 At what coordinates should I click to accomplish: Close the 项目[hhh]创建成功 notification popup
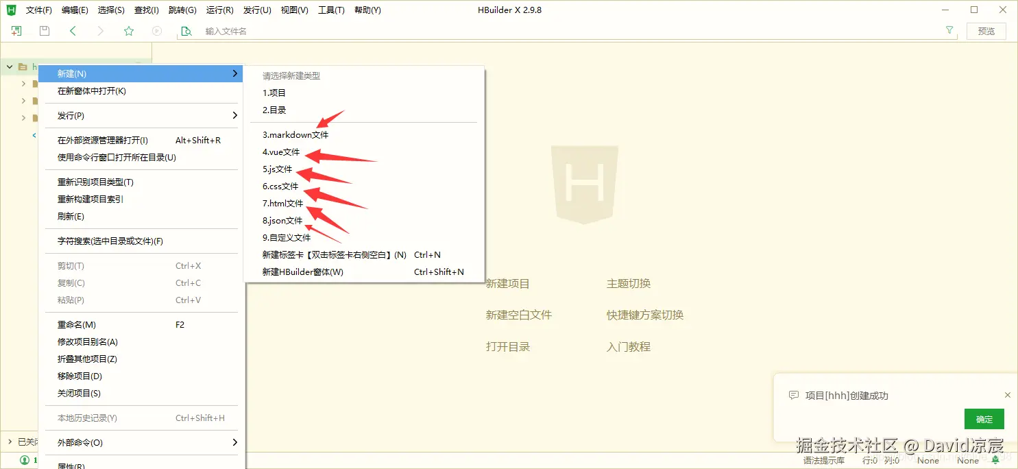(1007, 394)
